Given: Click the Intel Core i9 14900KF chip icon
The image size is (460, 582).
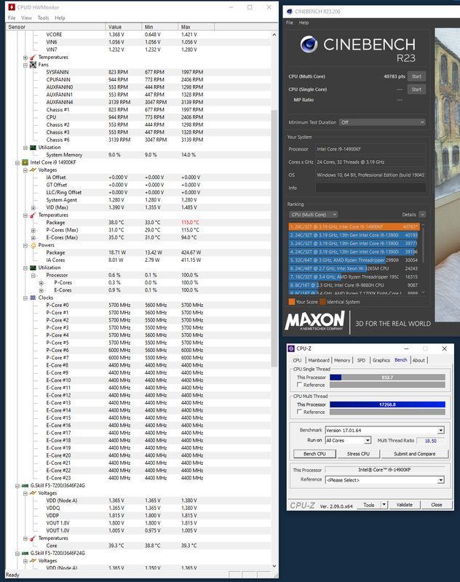Looking at the screenshot, I should (x=25, y=162).
